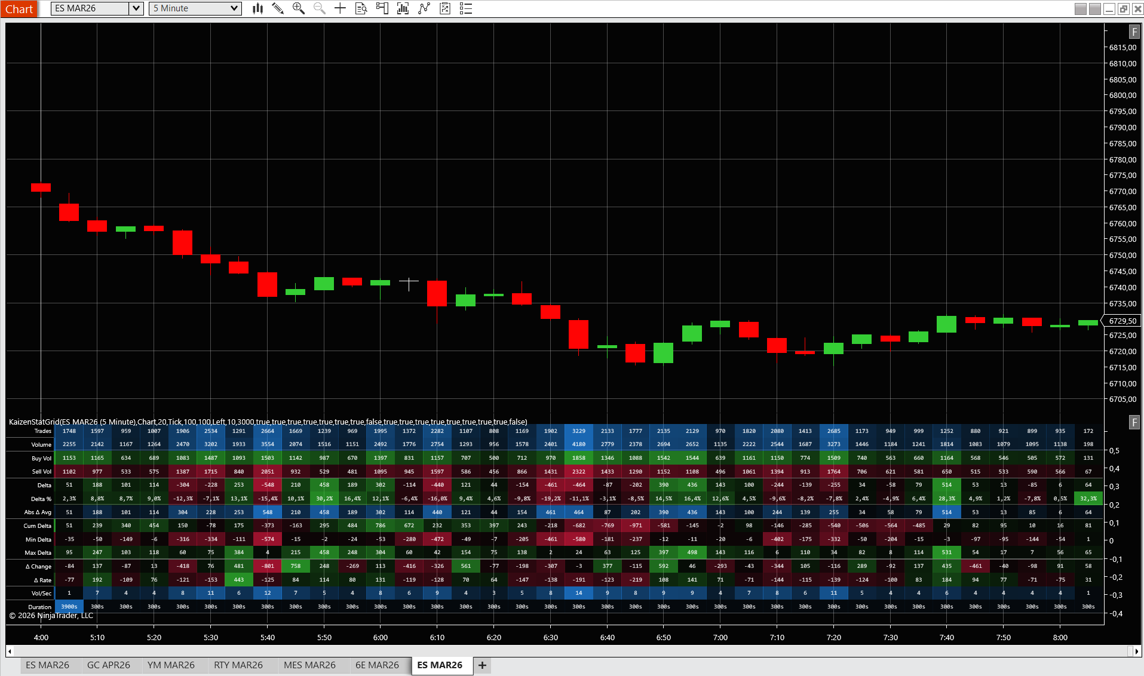Toggle fixed scale with the lower F button
The width and height of the screenshot is (1144, 676).
pyautogui.click(x=1134, y=422)
